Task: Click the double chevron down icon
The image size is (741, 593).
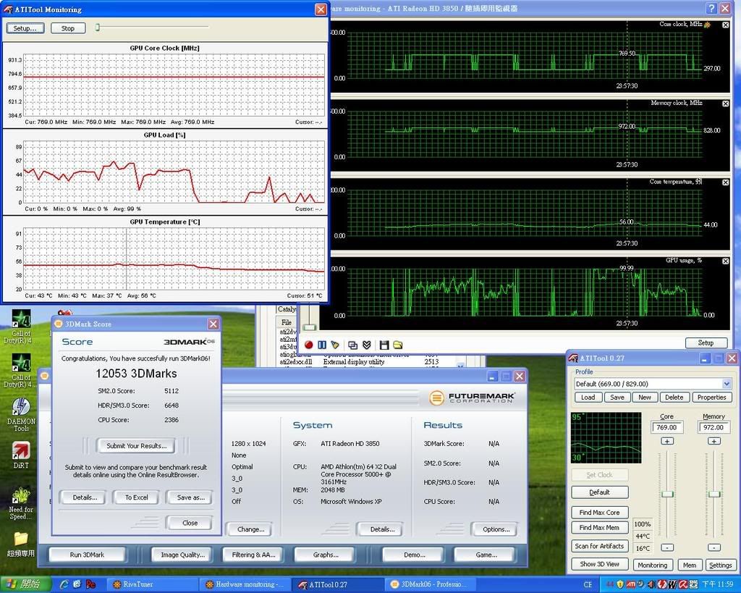Action: point(366,345)
